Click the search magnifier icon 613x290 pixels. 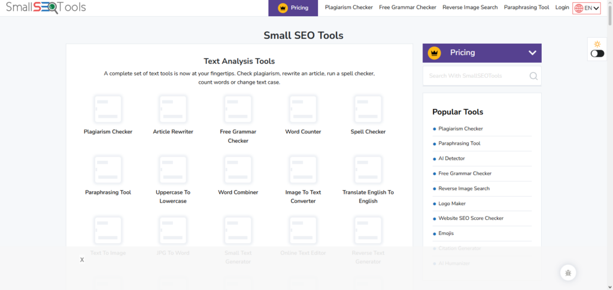tap(533, 76)
